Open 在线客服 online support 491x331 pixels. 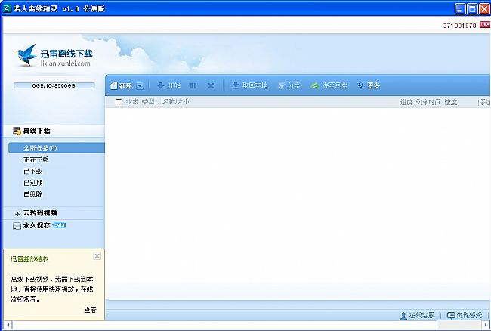click(418, 315)
